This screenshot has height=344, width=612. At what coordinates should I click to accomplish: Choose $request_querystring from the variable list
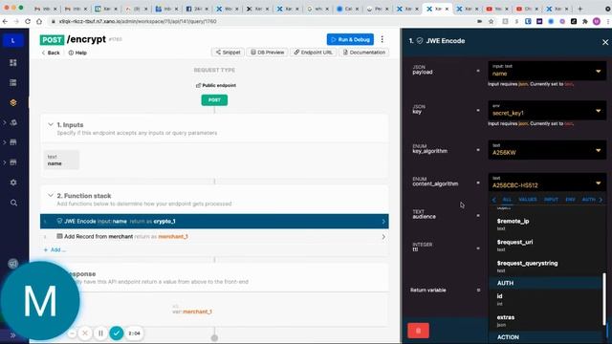546,267
